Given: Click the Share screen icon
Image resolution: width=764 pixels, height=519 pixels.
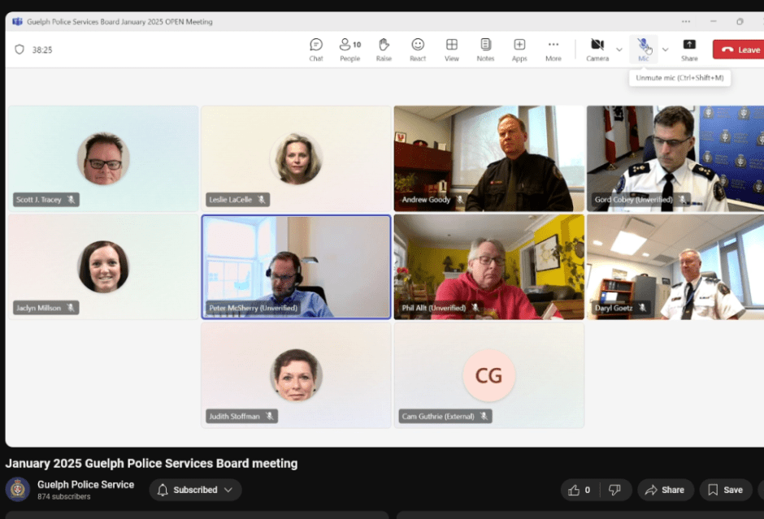Looking at the screenshot, I should pyautogui.click(x=689, y=49).
